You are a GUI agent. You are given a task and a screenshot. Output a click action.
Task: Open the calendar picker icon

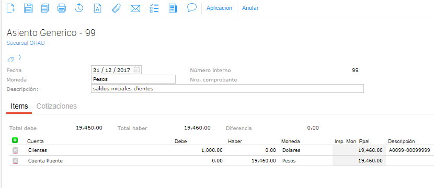point(136,69)
